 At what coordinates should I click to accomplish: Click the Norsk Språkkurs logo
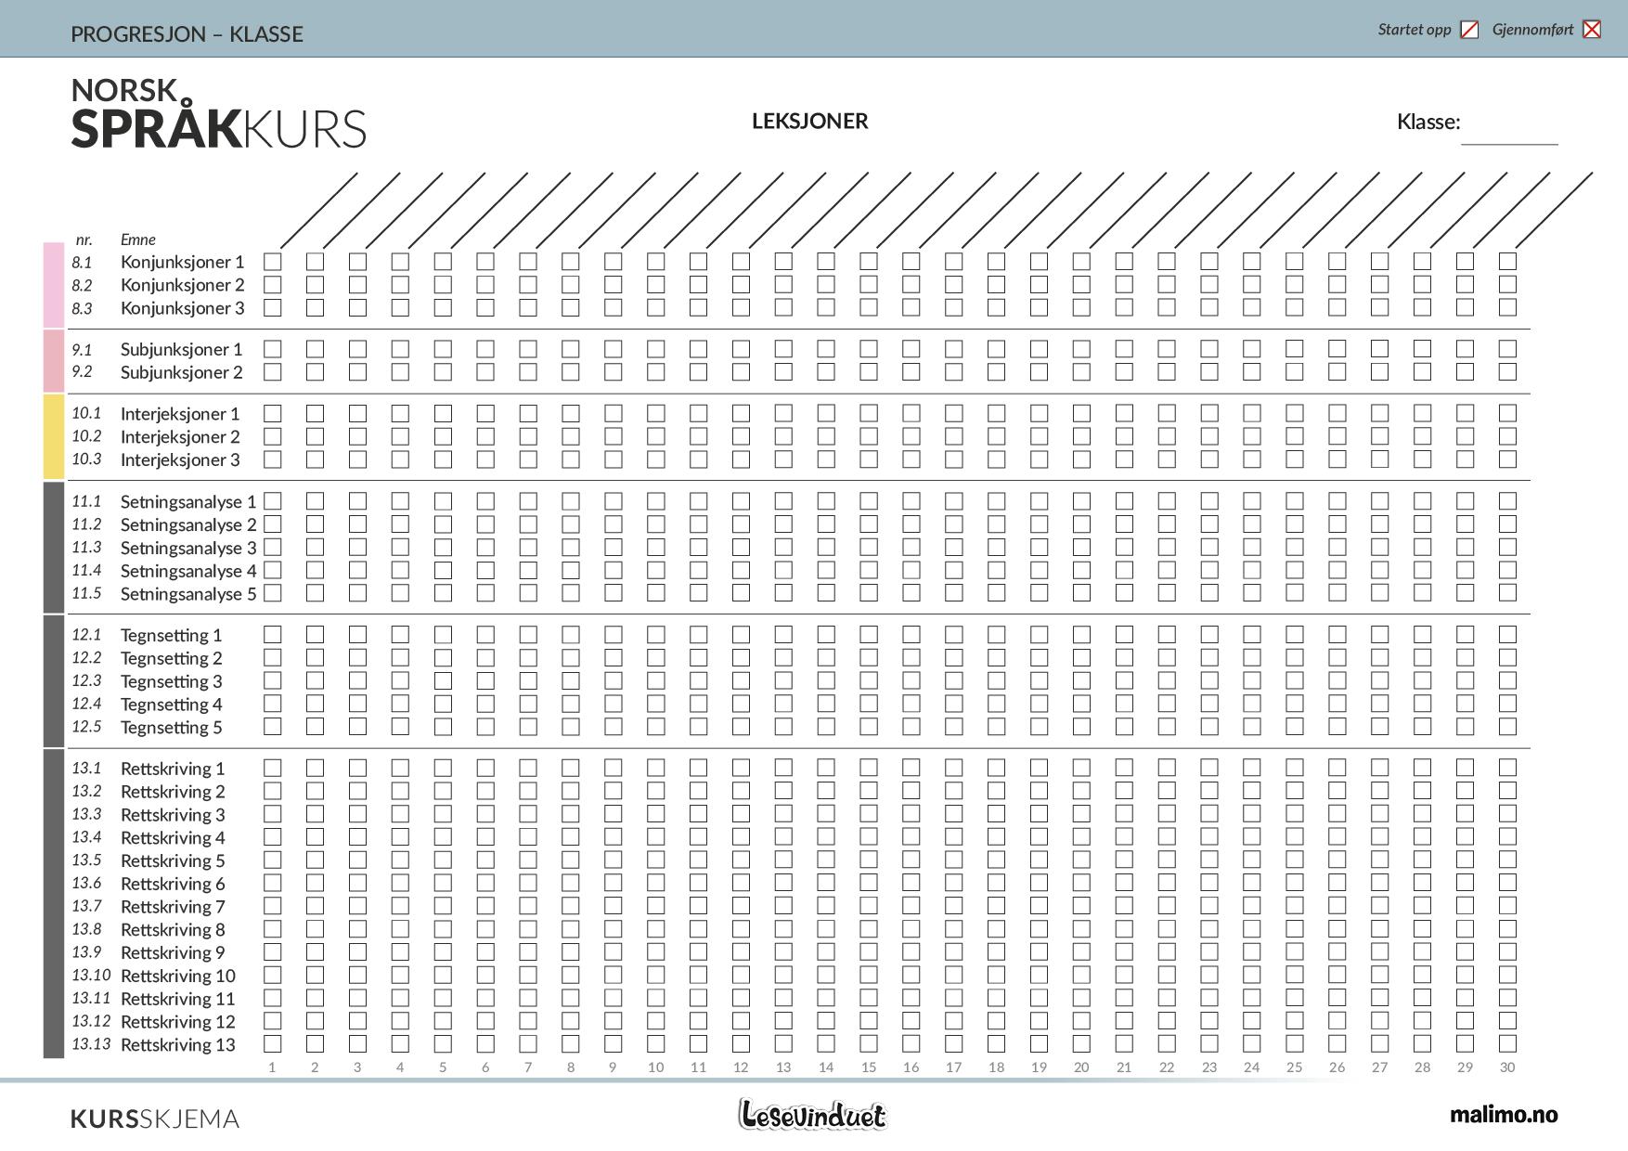(218, 113)
